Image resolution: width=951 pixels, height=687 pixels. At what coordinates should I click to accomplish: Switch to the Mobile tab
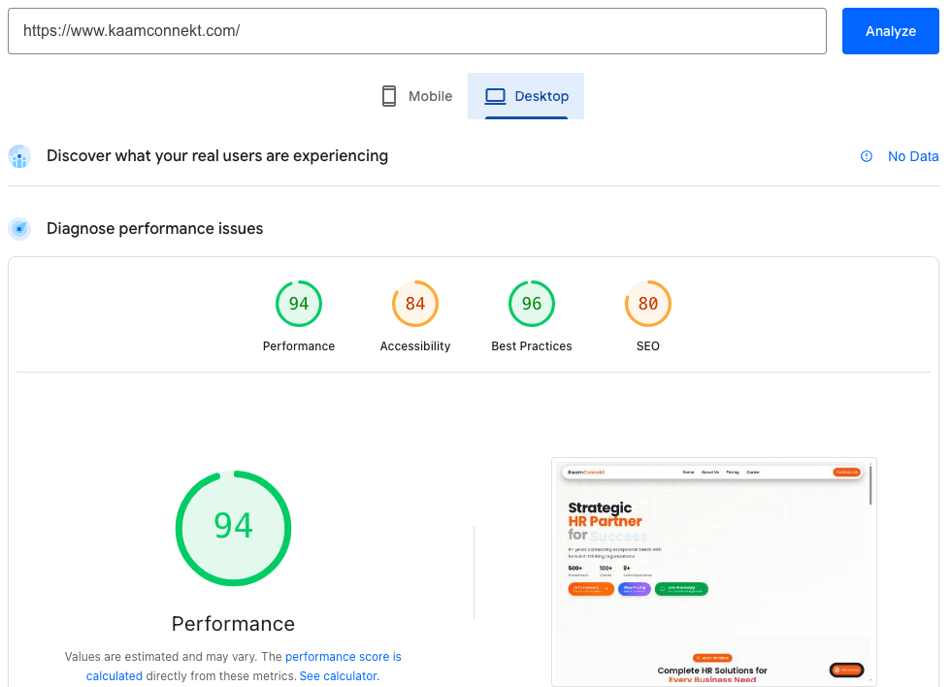pos(416,96)
